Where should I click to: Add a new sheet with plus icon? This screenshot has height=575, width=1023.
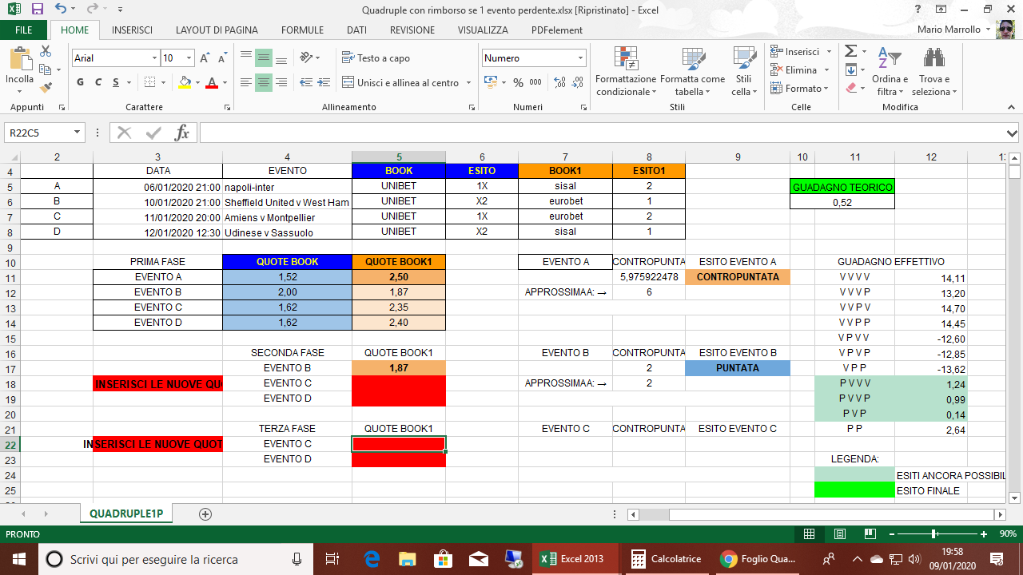205,514
